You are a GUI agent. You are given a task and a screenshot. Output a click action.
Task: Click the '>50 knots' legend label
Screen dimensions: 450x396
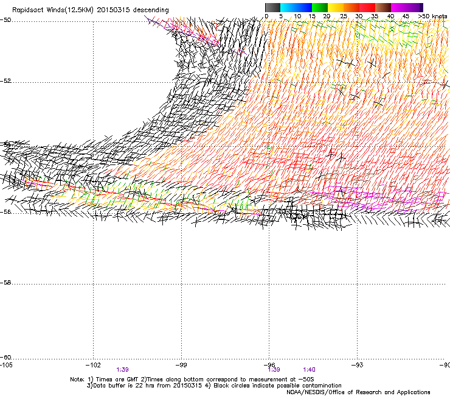click(432, 16)
